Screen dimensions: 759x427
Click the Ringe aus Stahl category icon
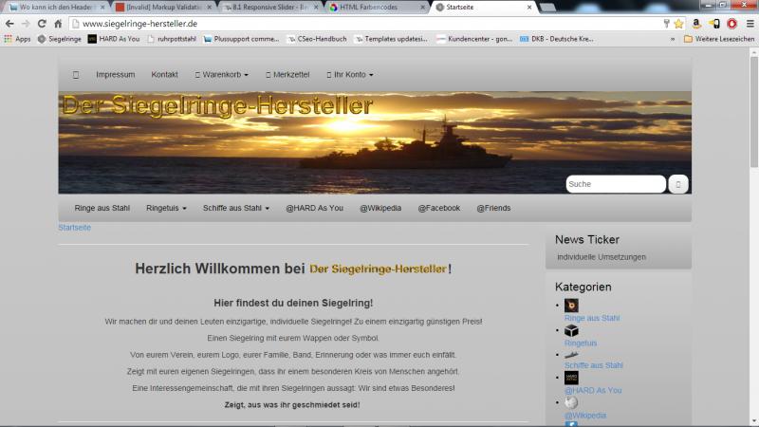coord(571,306)
